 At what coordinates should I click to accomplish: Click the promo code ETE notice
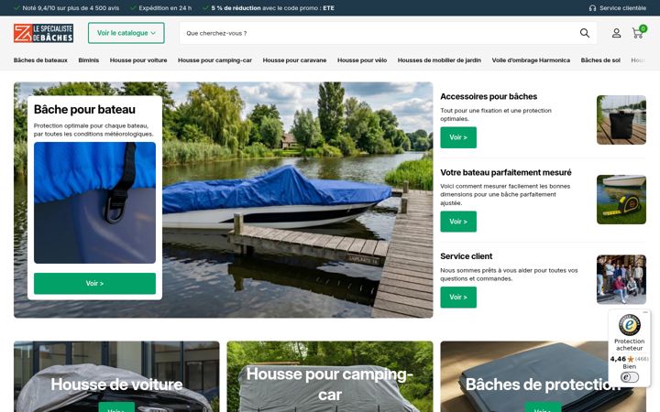tap(273, 8)
